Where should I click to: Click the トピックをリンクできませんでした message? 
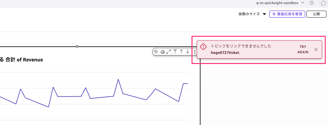[x=241, y=46]
